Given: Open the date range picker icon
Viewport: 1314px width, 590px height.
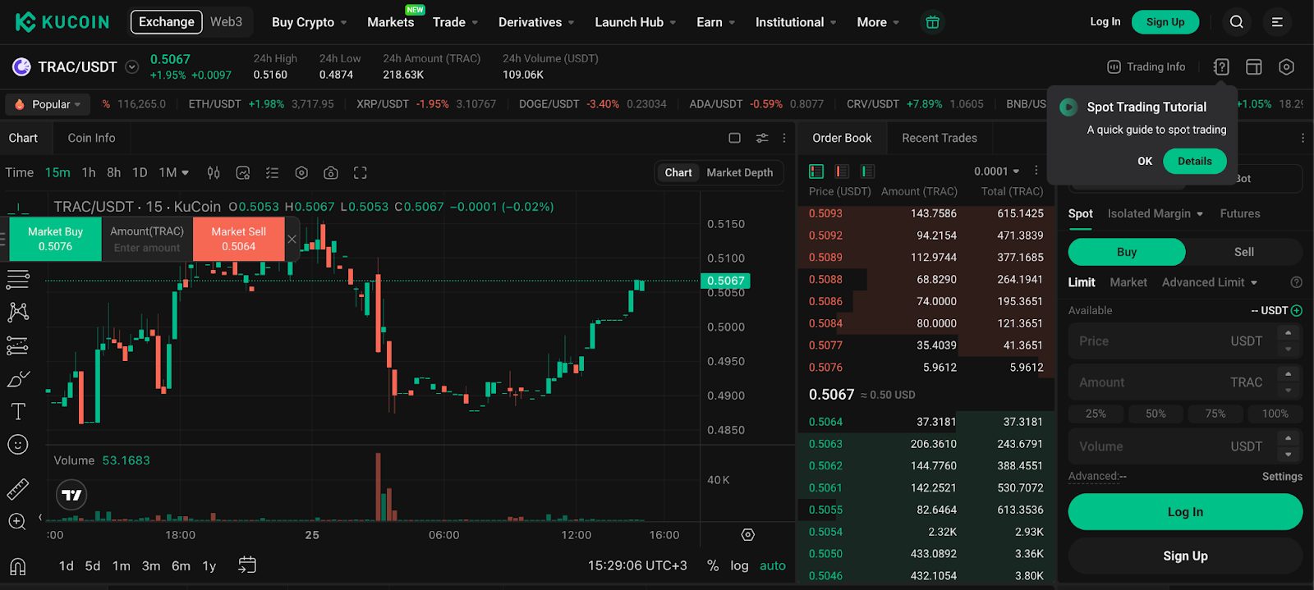Looking at the screenshot, I should tap(247, 565).
